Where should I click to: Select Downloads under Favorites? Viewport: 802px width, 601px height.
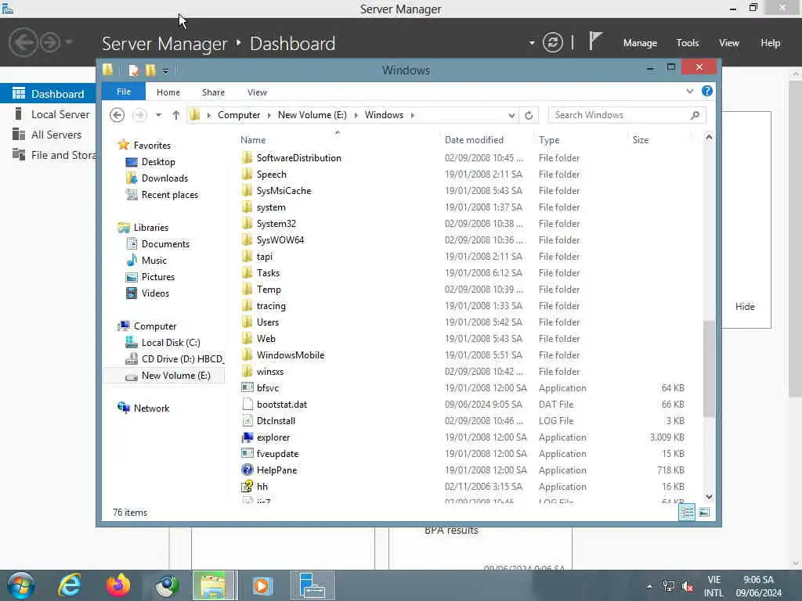coord(164,178)
